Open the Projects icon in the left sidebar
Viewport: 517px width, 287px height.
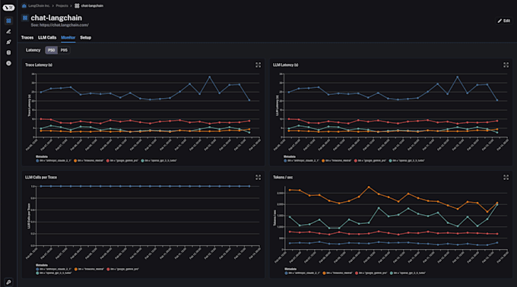coord(8,20)
